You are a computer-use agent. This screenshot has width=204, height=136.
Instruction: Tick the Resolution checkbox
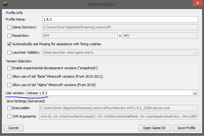point(9,36)
